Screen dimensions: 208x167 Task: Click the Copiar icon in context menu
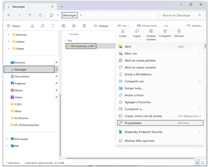(137, 31)
